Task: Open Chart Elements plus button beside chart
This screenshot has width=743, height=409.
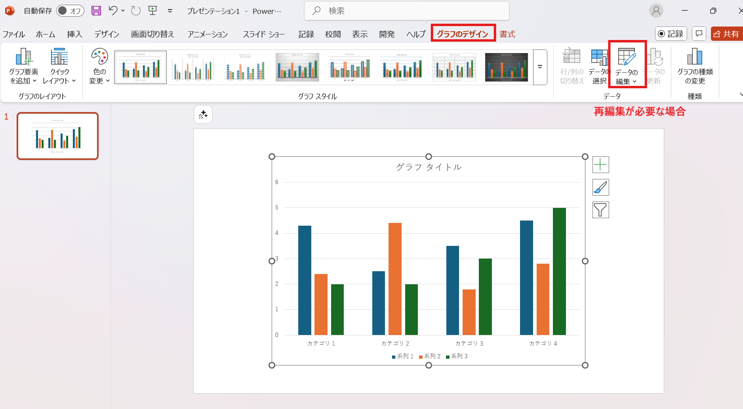Action: point(600,165)
